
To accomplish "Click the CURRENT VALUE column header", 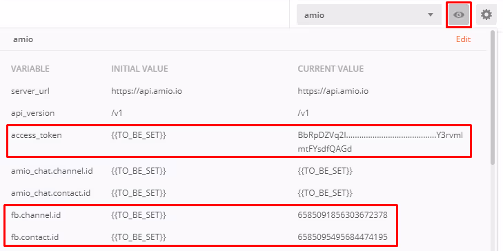I will pyautogui.click(x=331, y=68).
